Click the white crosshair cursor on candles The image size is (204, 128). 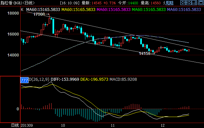(161, 48)
